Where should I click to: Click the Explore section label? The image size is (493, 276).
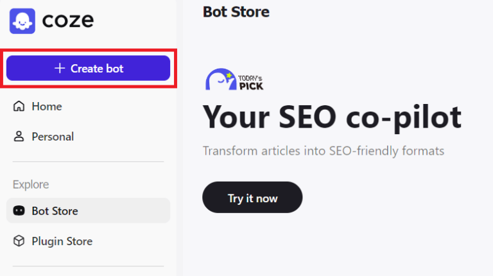[31, 184]
